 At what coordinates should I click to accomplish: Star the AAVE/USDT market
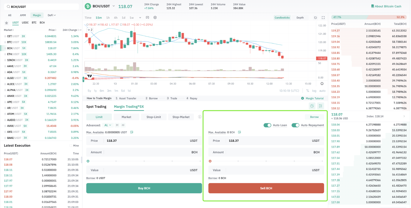5,66
